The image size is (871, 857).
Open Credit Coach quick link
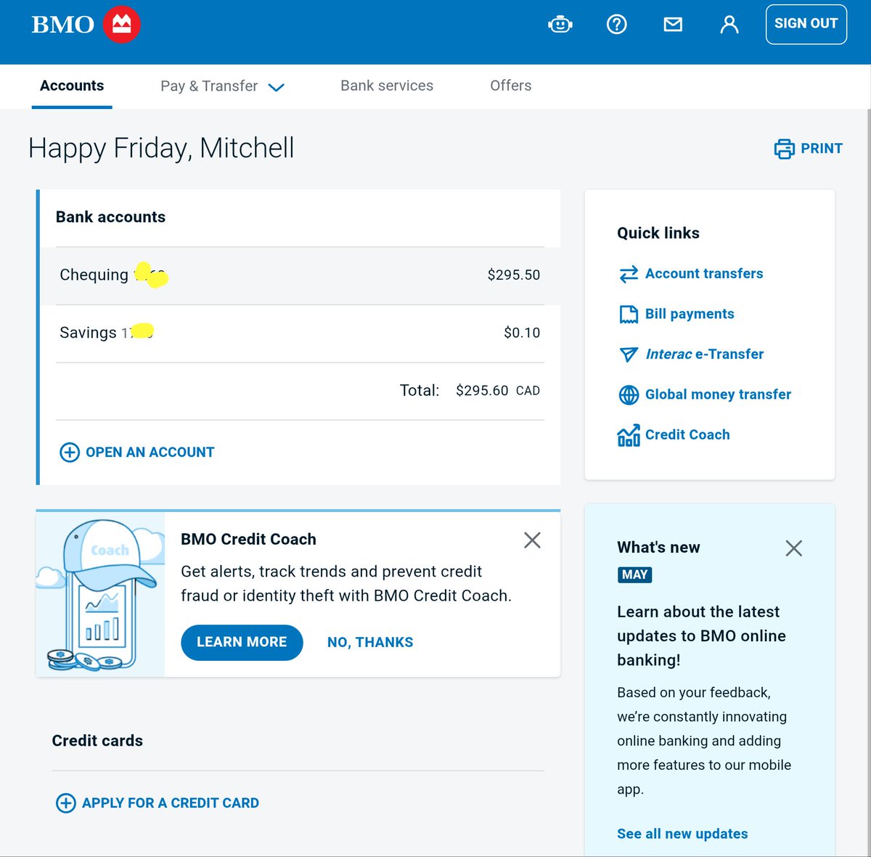(x=687, y=435)
